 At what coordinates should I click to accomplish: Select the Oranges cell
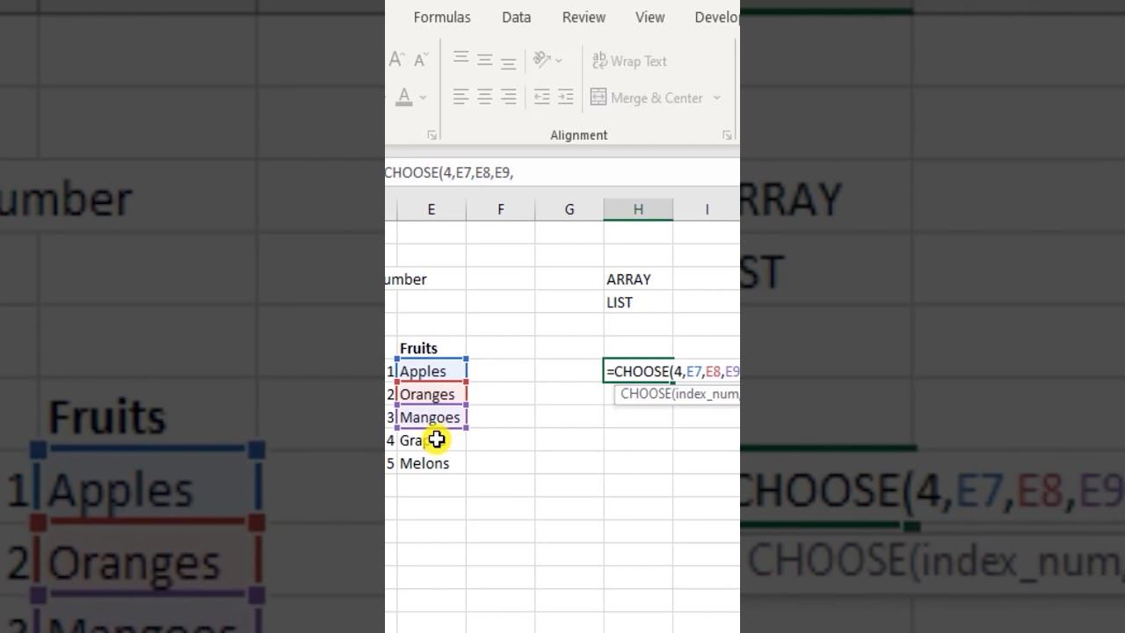tap(432, 394)
